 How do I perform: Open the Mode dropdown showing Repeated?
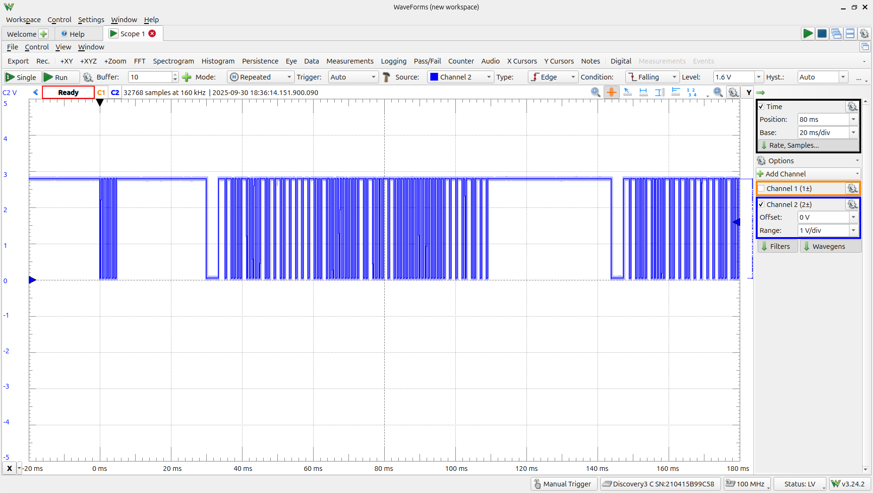coord(260,77)
